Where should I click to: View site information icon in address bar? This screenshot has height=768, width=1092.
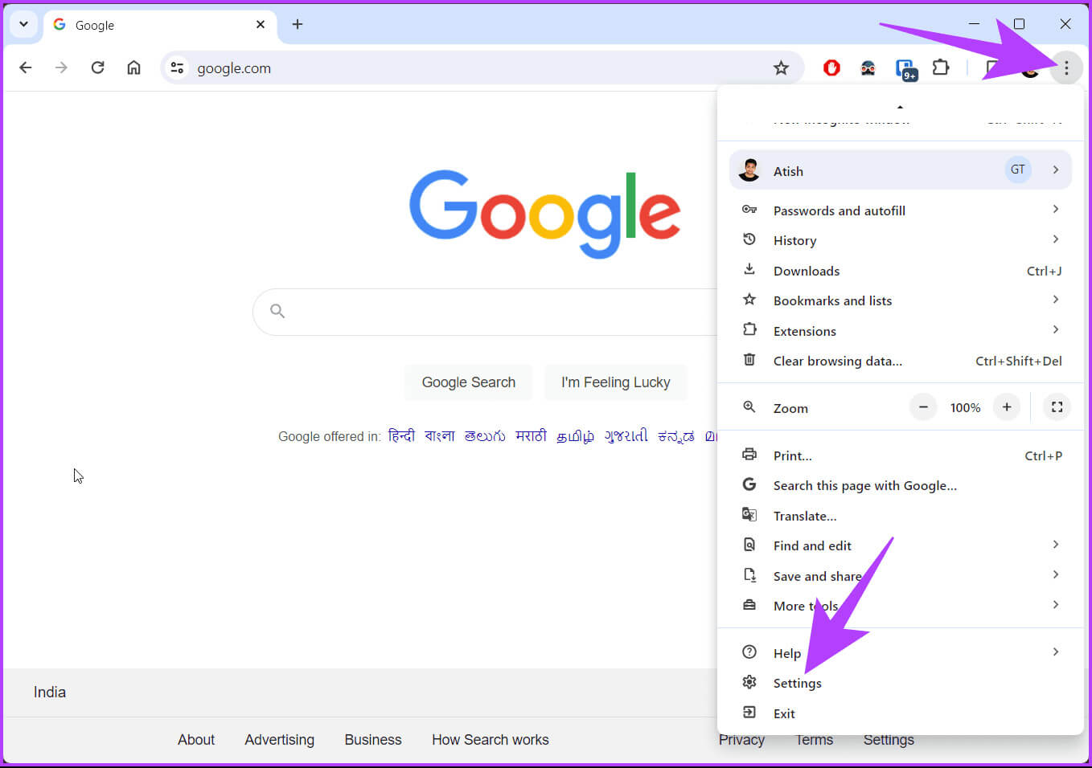177,68
